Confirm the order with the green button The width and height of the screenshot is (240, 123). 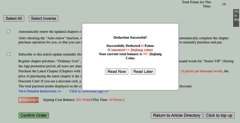33,115
